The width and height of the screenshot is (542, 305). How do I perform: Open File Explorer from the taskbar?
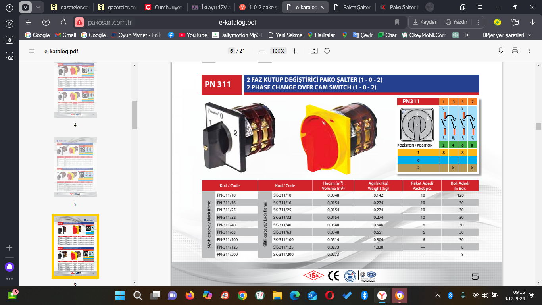coord(277,295)
